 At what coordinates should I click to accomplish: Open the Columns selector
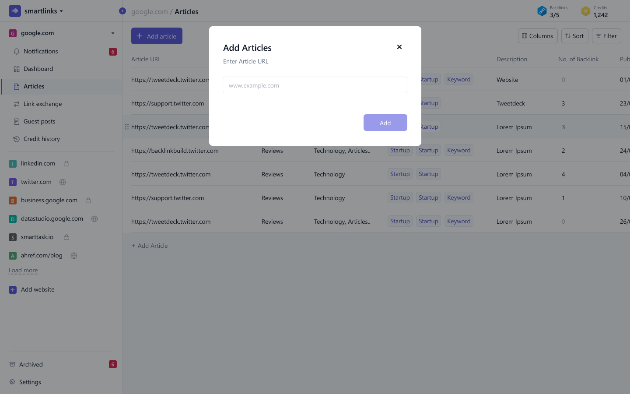click(537, 36)
